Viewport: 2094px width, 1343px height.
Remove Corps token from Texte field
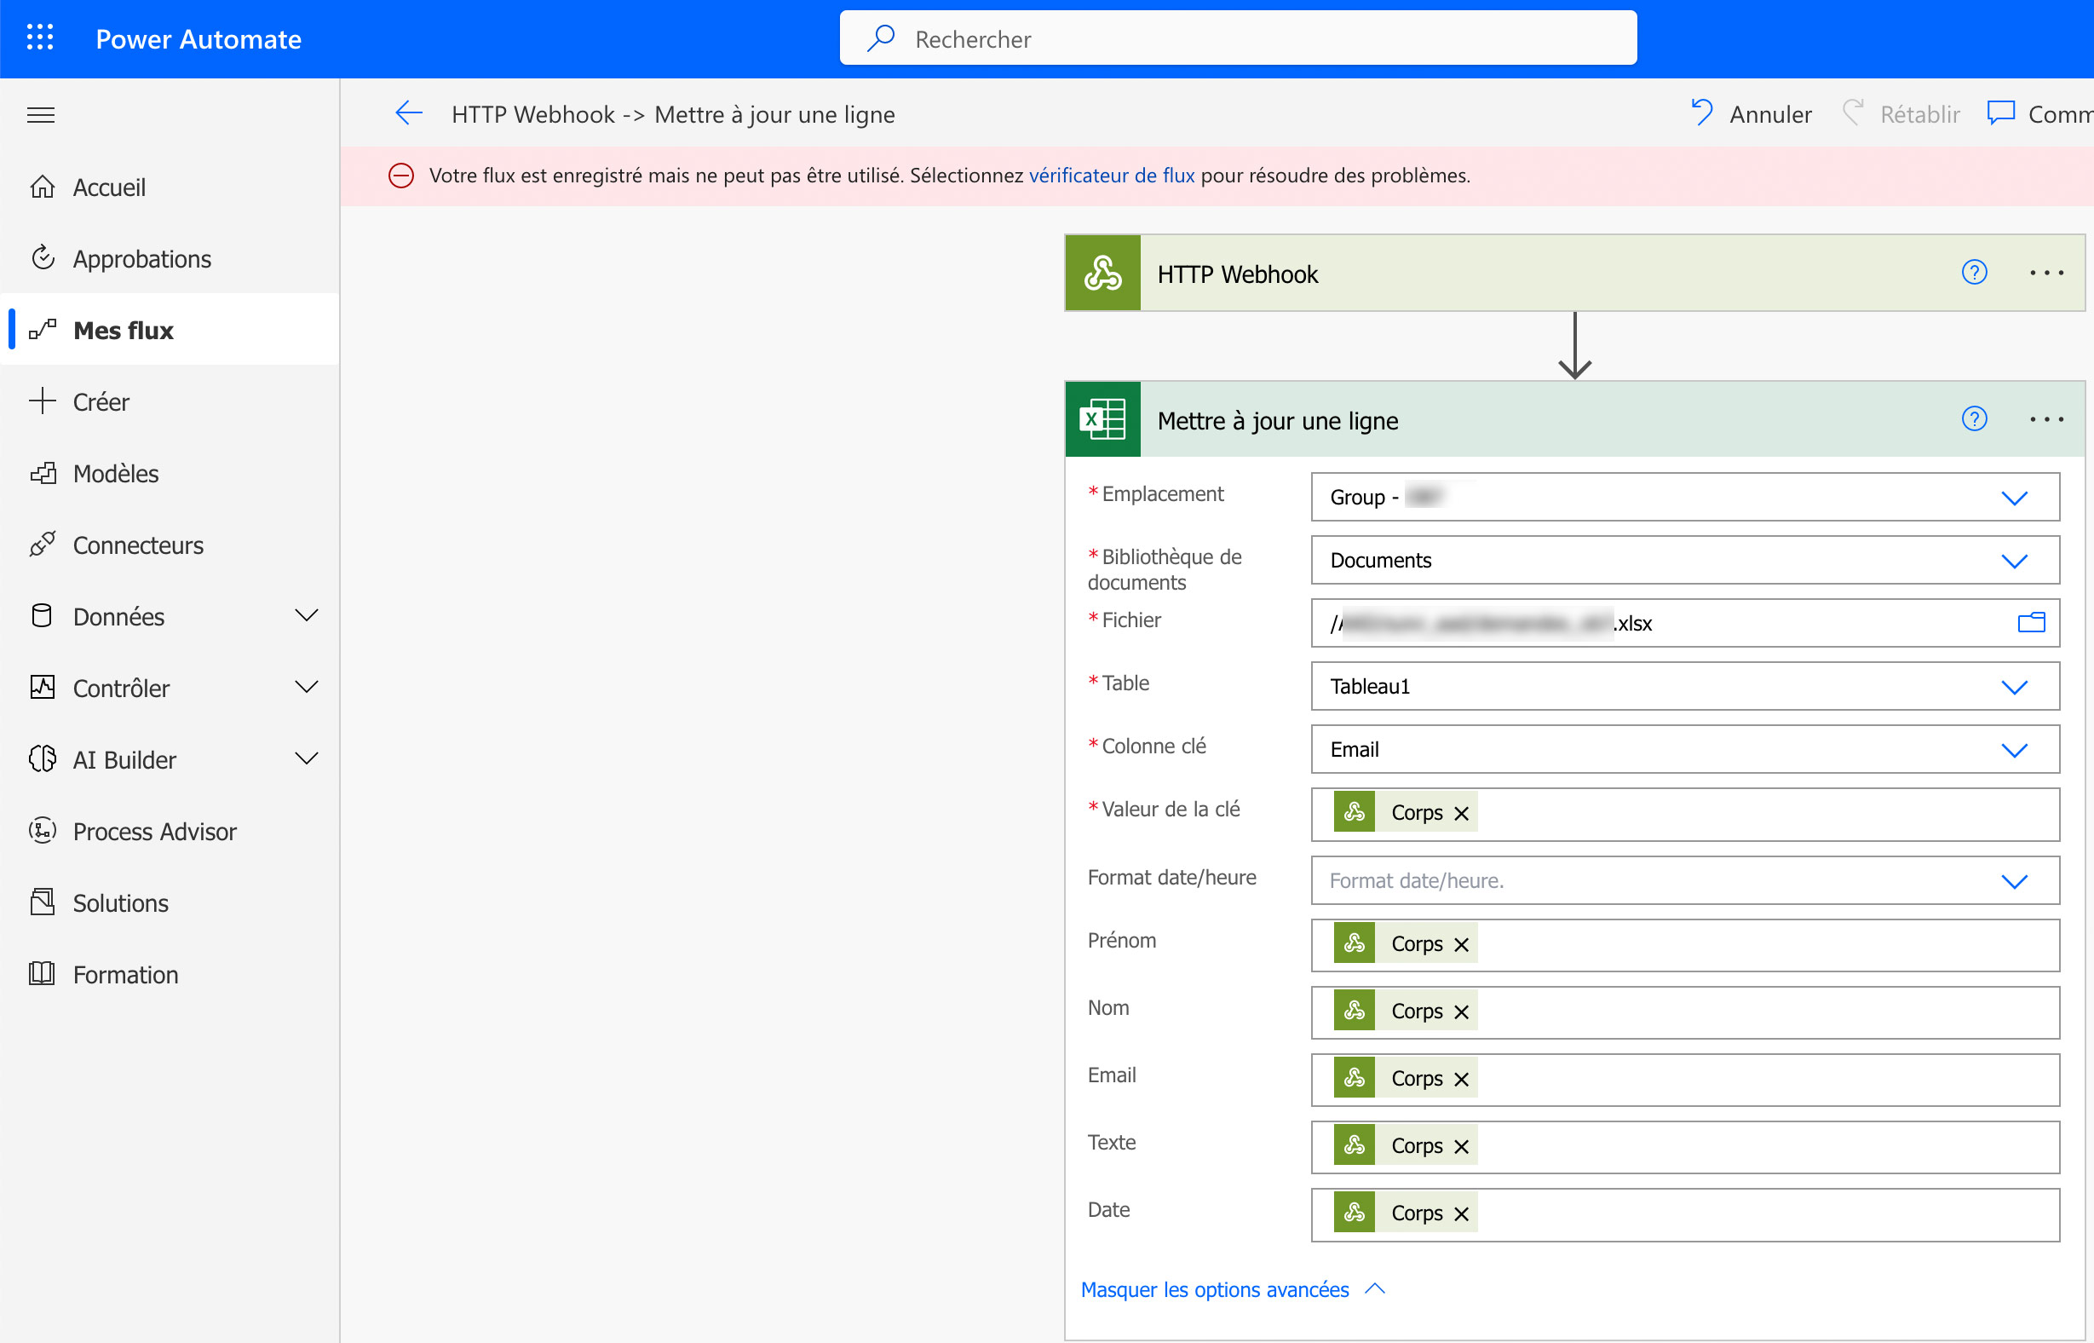[x=1462, y=1147]
